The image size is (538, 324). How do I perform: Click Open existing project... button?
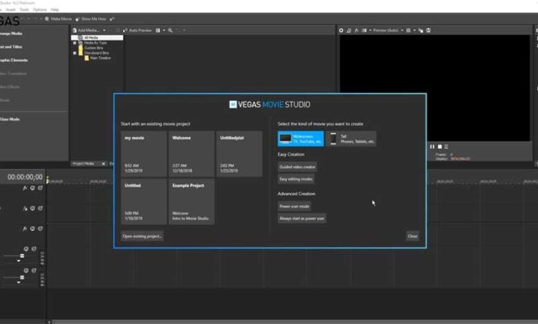(x=142, y=236)
